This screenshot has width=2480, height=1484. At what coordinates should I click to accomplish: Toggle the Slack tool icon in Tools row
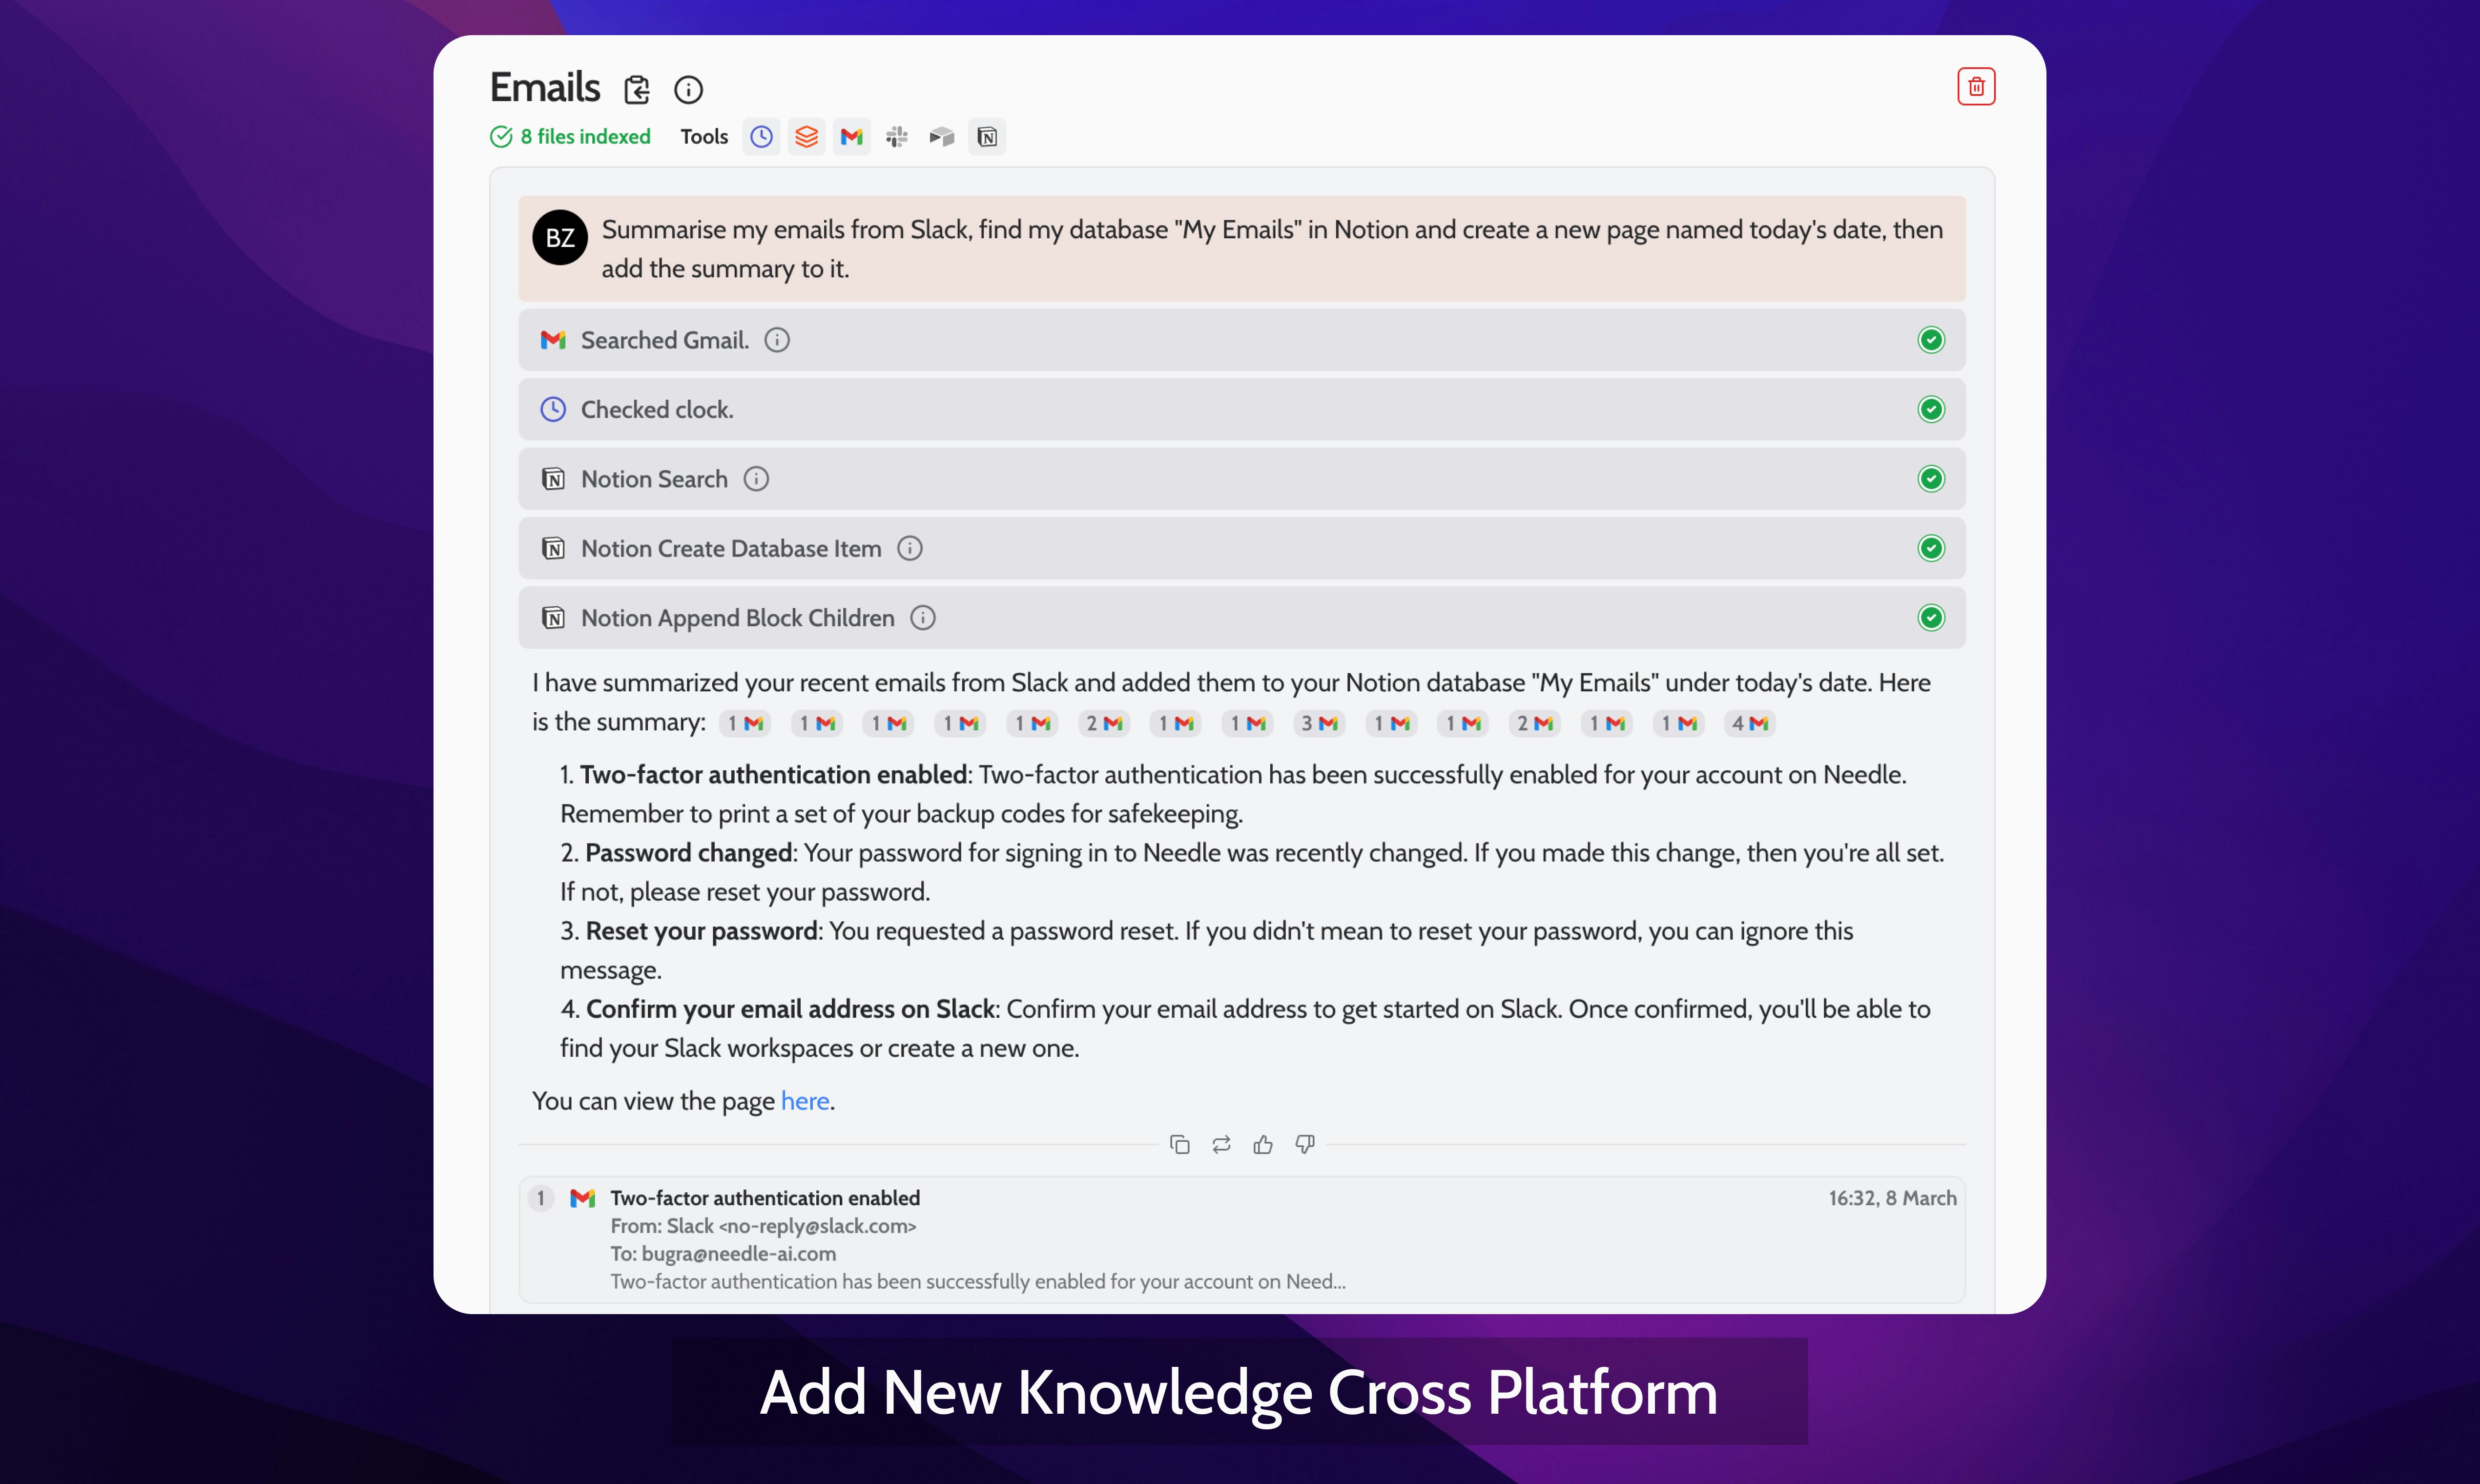(x=897, y=137)
